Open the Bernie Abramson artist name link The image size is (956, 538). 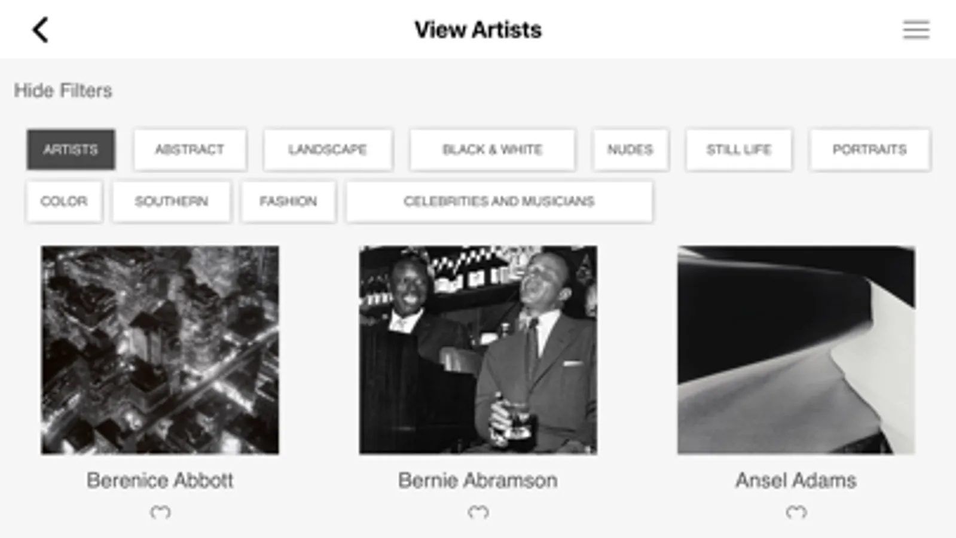478,481
